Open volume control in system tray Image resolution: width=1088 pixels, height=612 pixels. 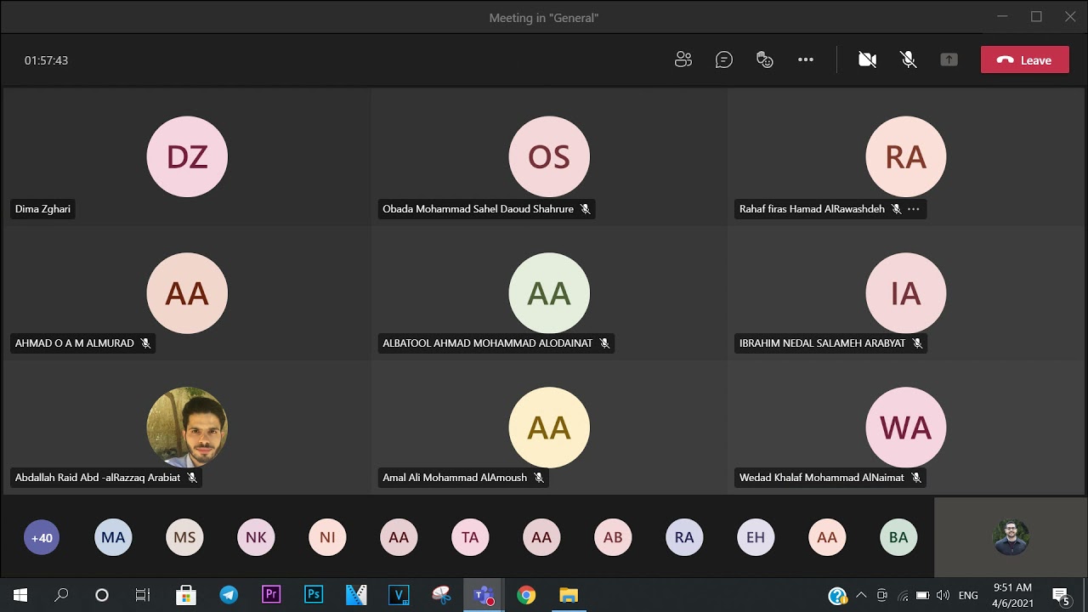point(943,595)
